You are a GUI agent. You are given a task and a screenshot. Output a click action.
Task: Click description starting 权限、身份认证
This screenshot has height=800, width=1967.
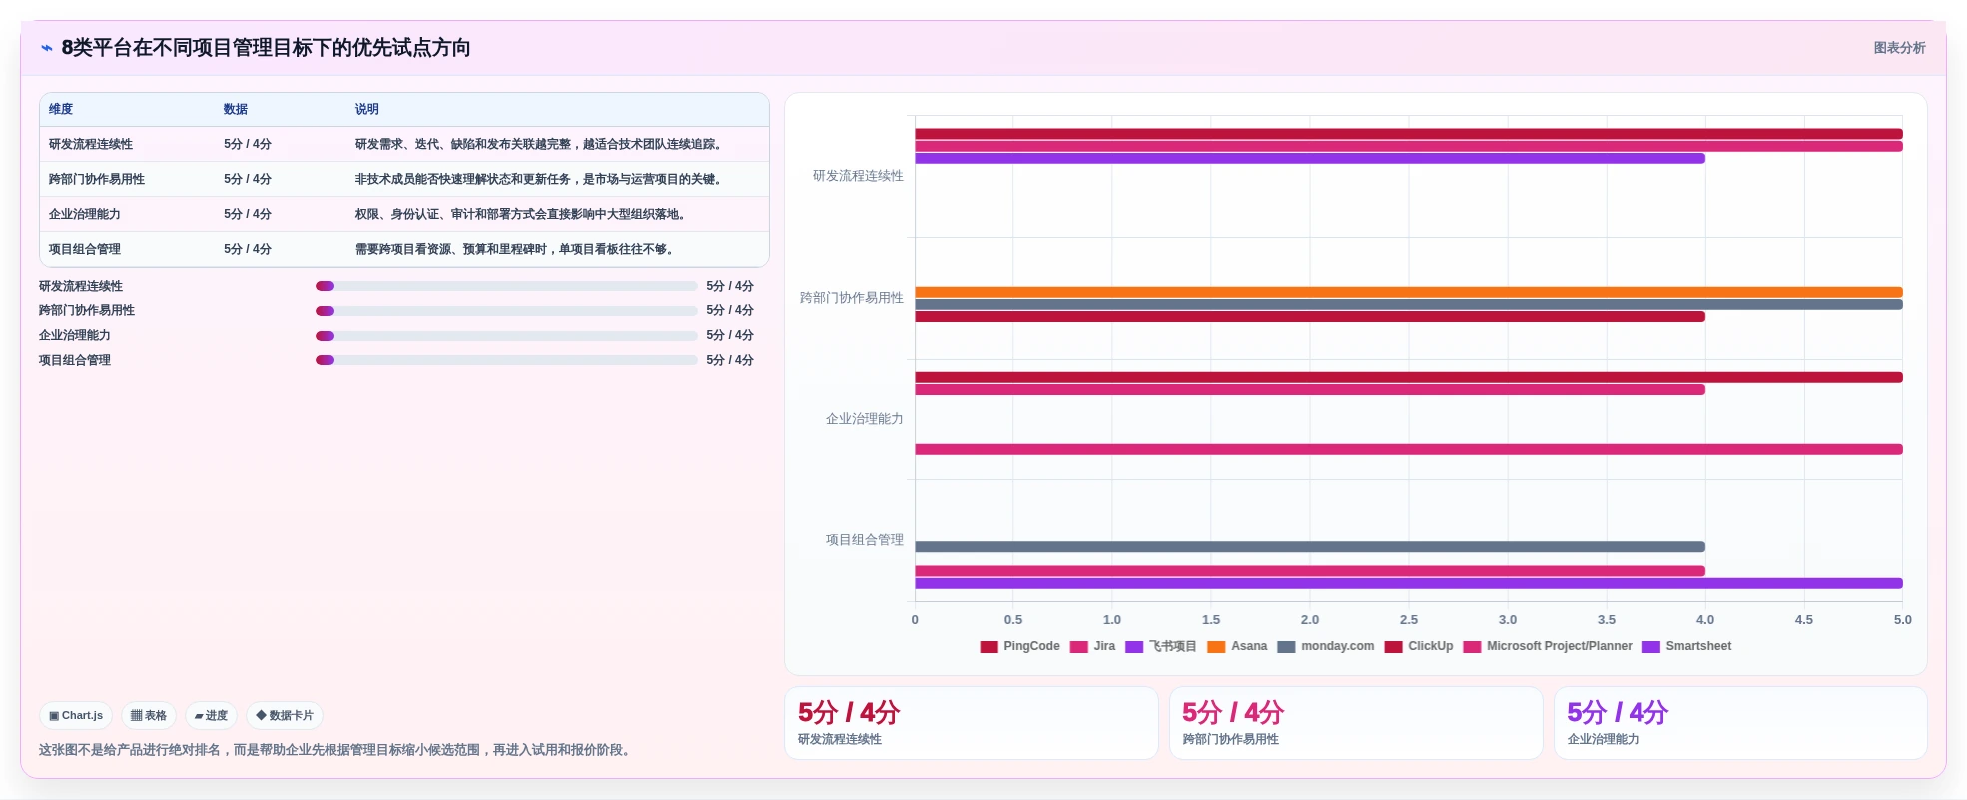(x=521, y=214)
